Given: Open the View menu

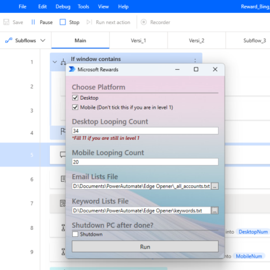Looking at the screenshot, I should (x=103, y=6).
